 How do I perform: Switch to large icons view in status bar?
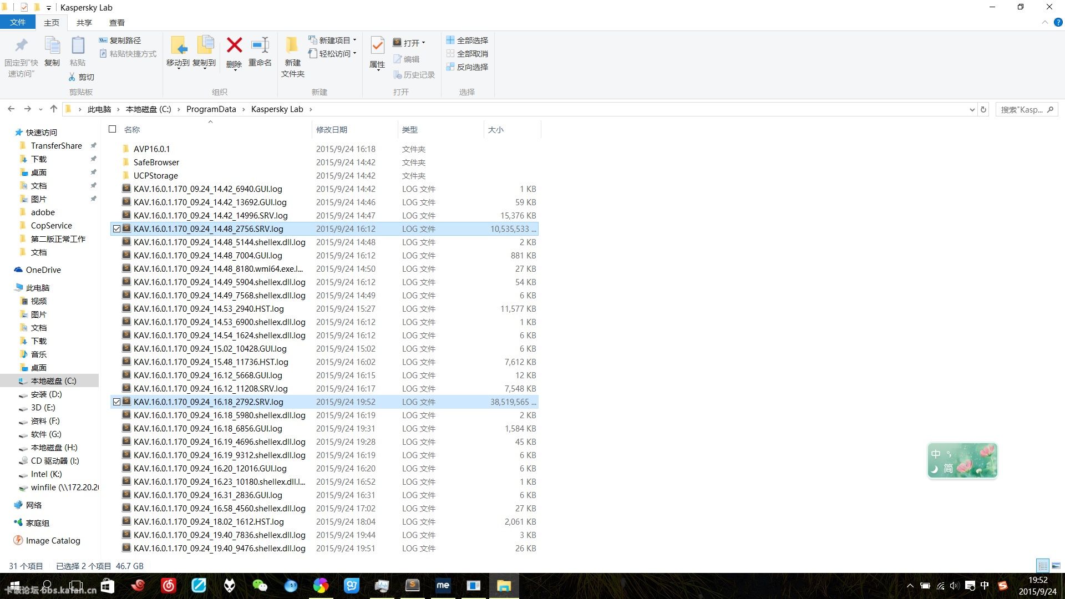tap(1056, 566)
